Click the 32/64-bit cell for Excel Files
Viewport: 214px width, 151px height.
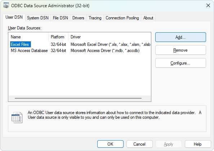coord(58,44)
